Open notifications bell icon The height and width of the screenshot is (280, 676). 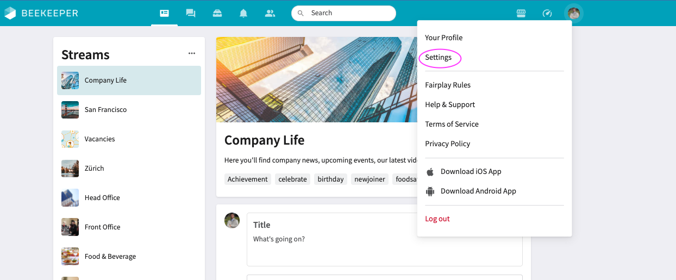(243, 13)
